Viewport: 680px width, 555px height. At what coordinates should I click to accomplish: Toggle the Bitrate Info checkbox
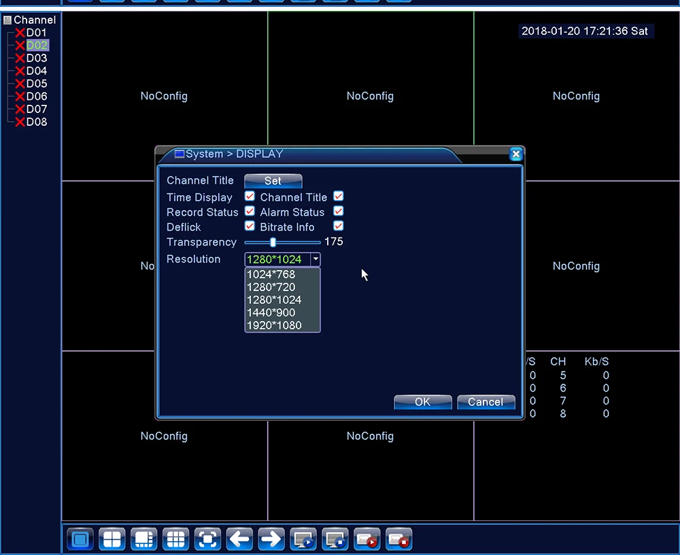[x=338, y=226]
